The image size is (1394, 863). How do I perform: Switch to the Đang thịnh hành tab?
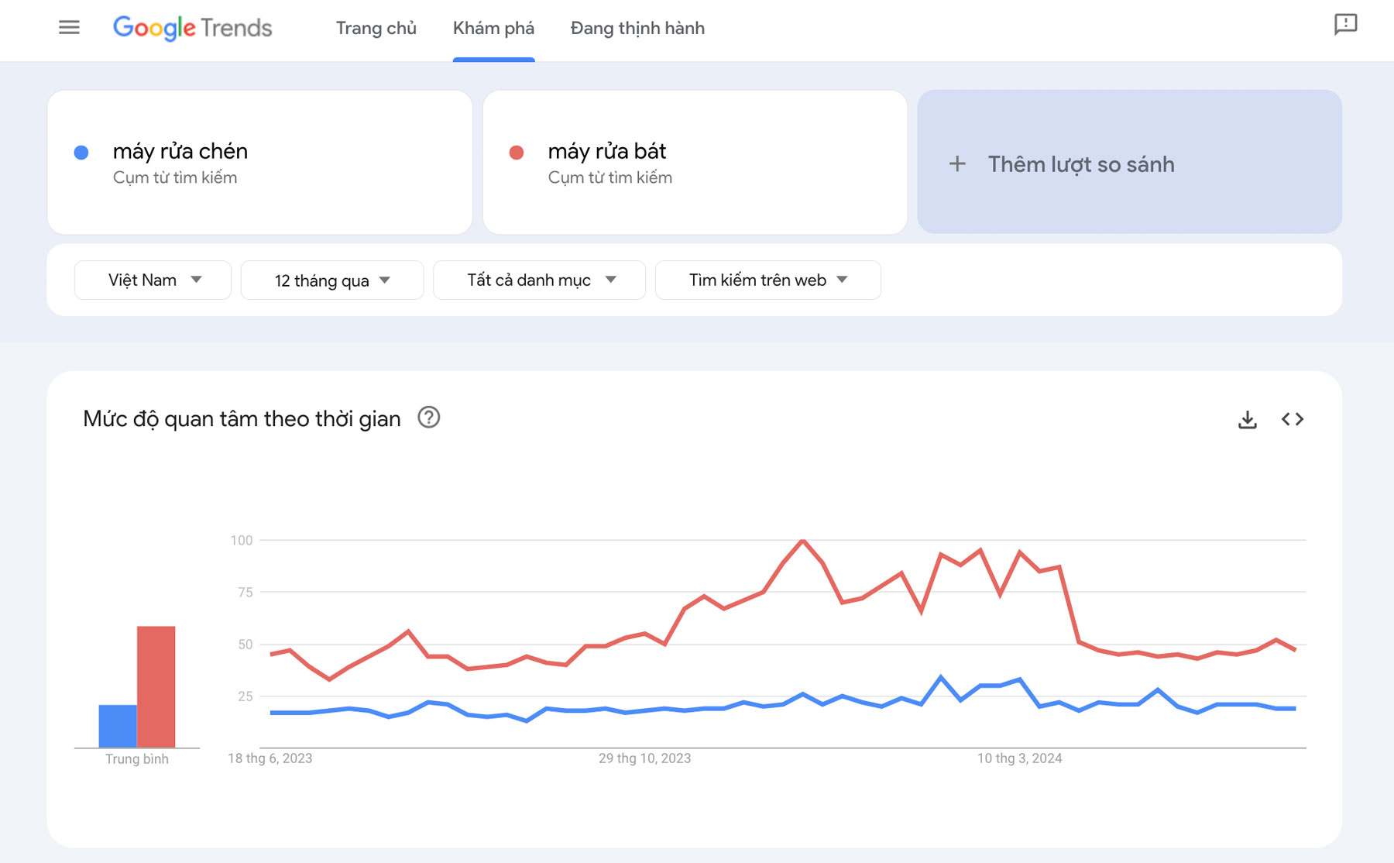637,29
